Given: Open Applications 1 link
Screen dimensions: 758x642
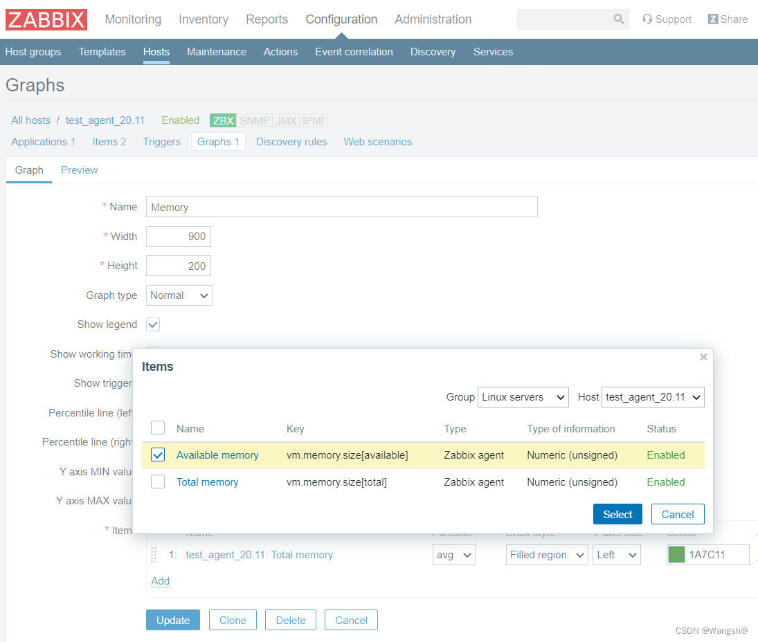Looking at the screenshot, I should click(x=43, y=142).
